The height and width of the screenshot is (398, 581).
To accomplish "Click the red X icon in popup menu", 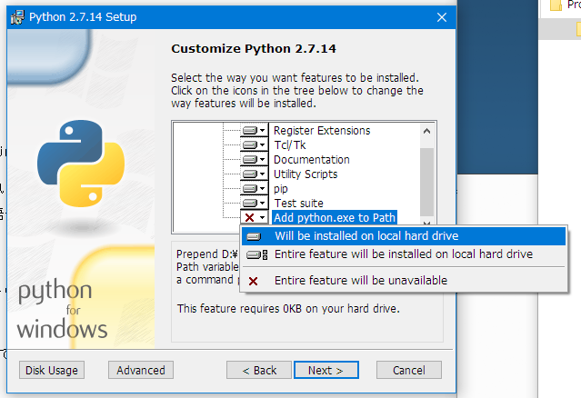I will coord(253,282).
